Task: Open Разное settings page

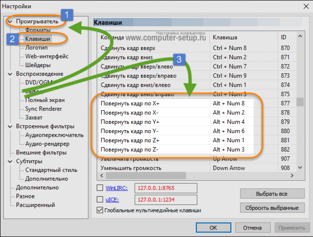Action: coord(25,196)
